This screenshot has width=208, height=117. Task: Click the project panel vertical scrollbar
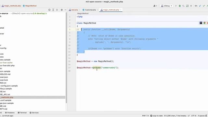(x=66, y=58)
